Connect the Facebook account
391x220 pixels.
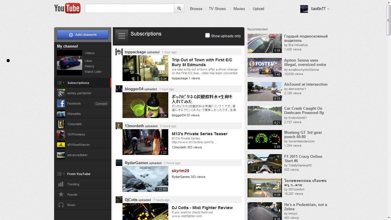101,104
